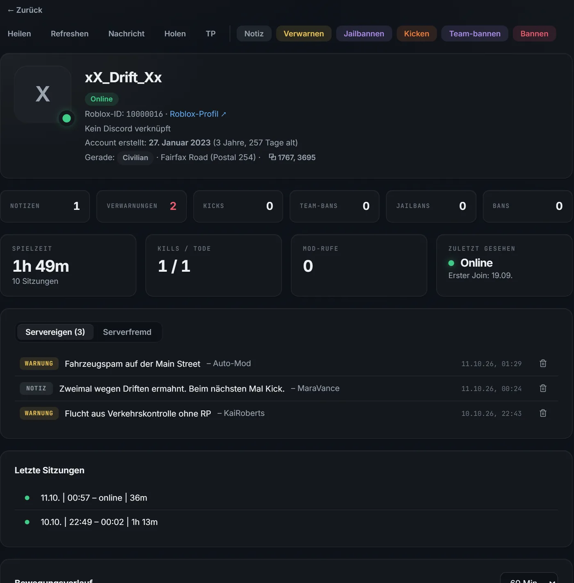The height and width of the screenshot is (583, 574).
Task: Click the KaiRoberts author name
Action: click(244, 413)
